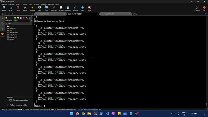Click Remote monitoring button
The image size is (208, 117).
19,100
